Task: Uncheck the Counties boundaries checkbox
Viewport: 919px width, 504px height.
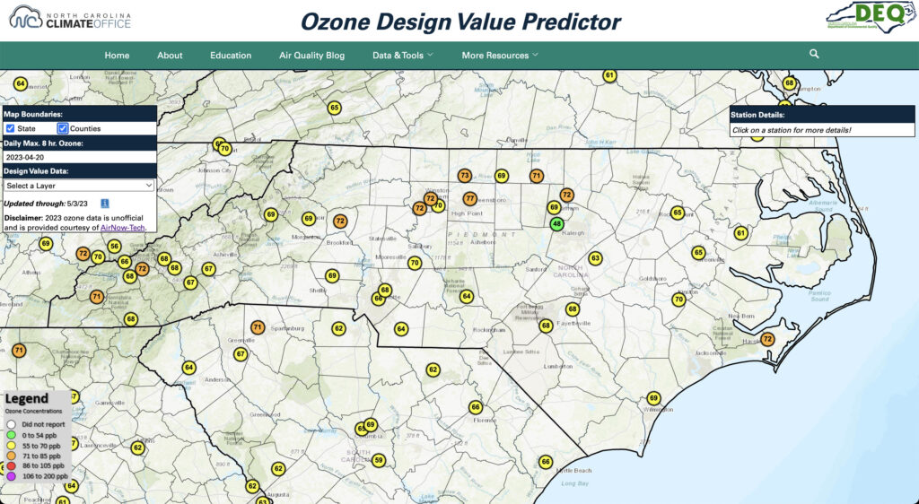Action: click(x=63, y=128)
